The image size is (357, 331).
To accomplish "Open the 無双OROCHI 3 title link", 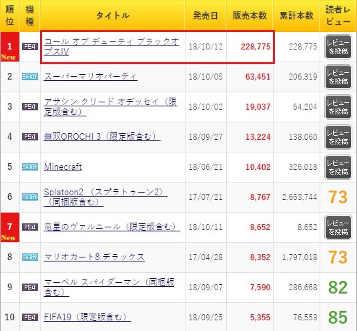I will point(102,136).
